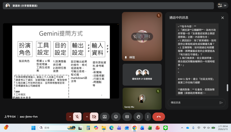
Task: Click the share screen icon
Action: point(105,117)
